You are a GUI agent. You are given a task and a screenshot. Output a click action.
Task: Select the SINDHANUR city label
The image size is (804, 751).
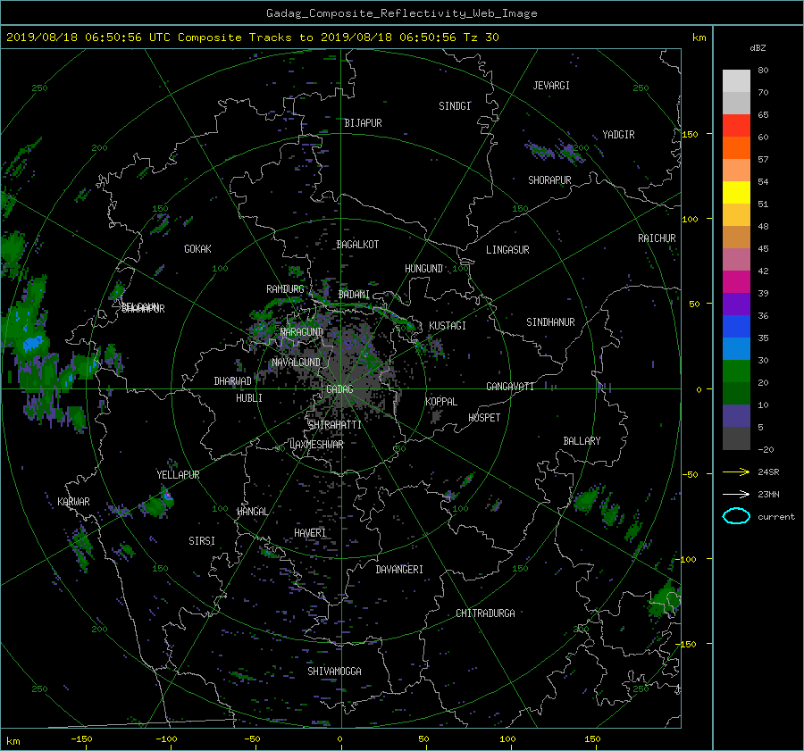pos(550,322)
